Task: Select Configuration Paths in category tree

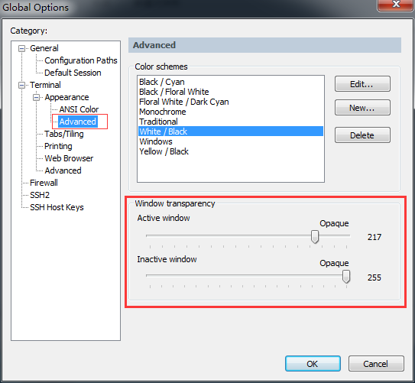Action: tap(81, 60)
